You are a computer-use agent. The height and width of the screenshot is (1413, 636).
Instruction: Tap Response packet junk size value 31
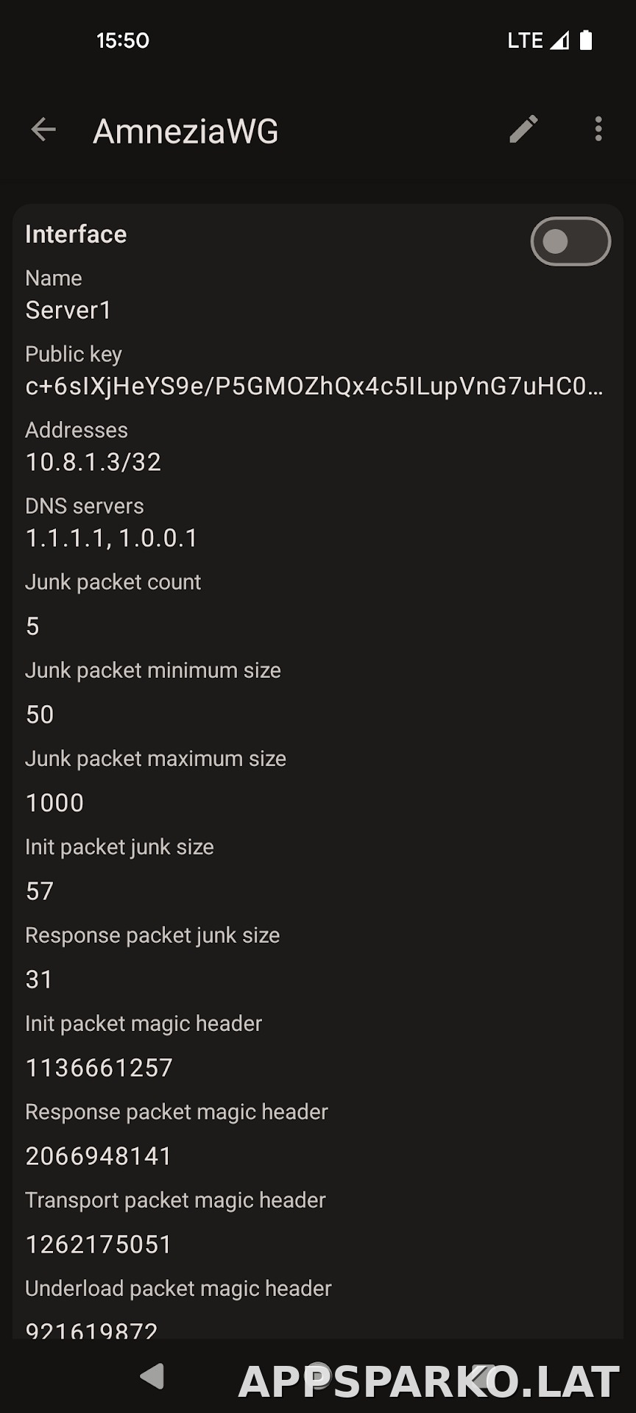pos(39,980)
